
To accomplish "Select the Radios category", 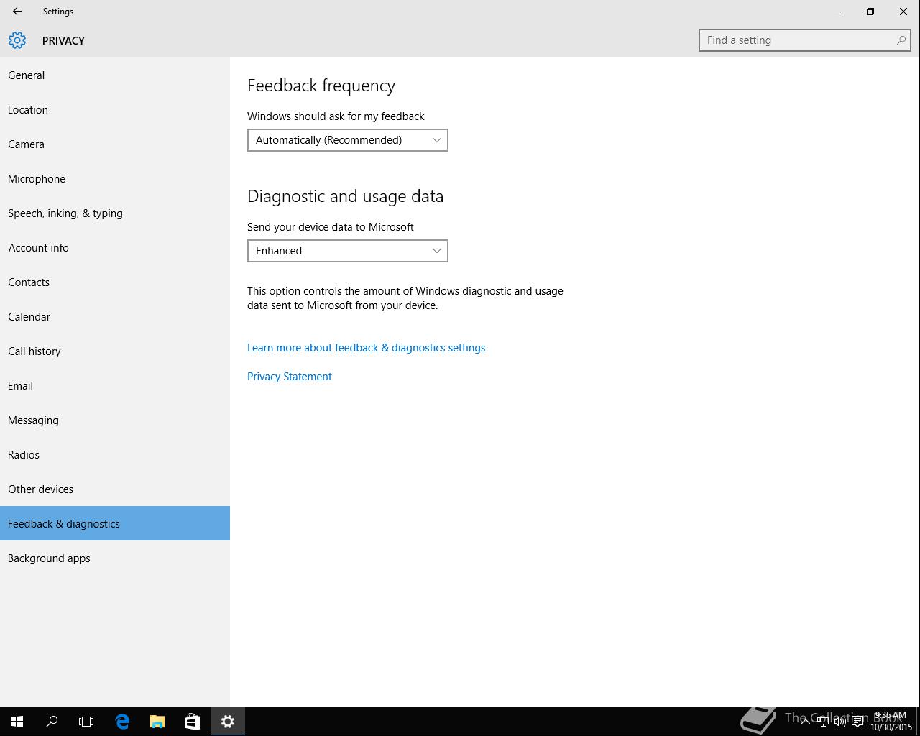I will click(x=115, y=455).
